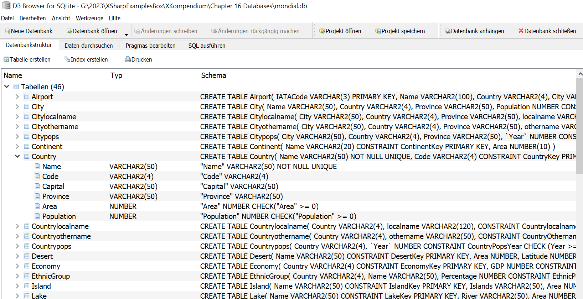Click the "Area" NUMBER CHECK schema text
This screenshot has height=299, width=583.
pyautogui.click(x=259, y=206)
